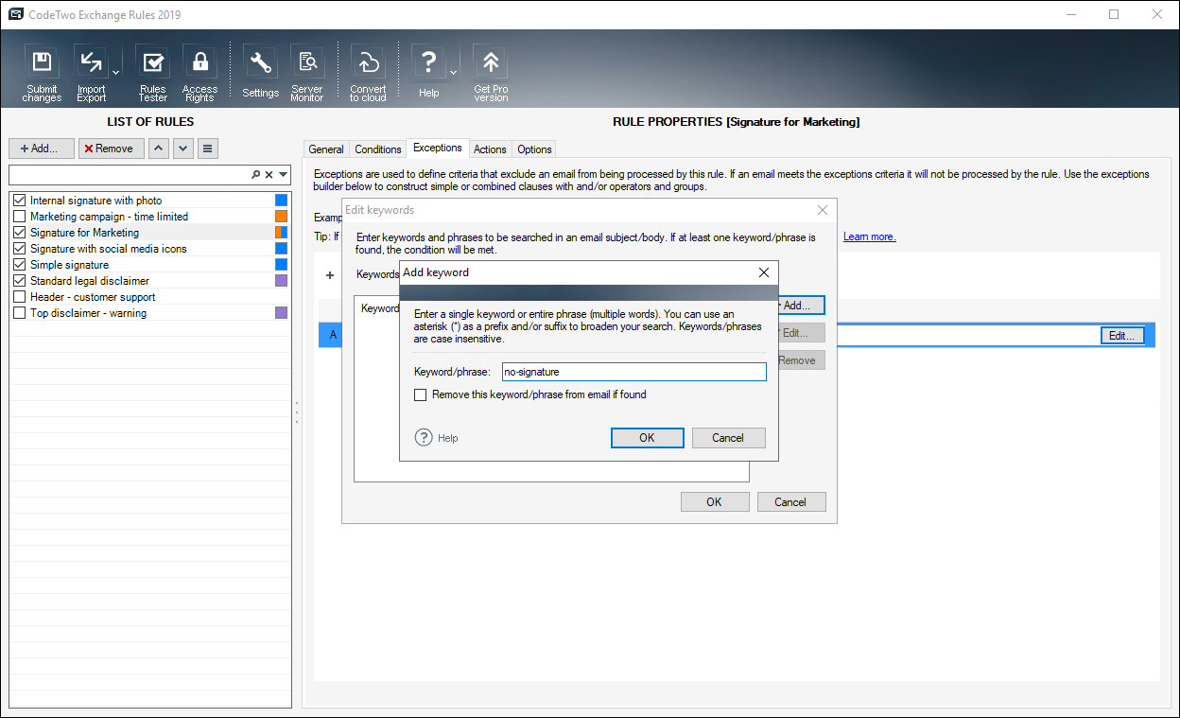Remove the selected rule from the list
1180x718 pixels.
click(x=112, y=149)
